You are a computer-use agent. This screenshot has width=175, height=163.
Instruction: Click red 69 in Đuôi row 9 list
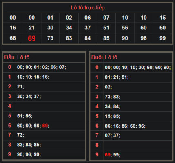108,155
